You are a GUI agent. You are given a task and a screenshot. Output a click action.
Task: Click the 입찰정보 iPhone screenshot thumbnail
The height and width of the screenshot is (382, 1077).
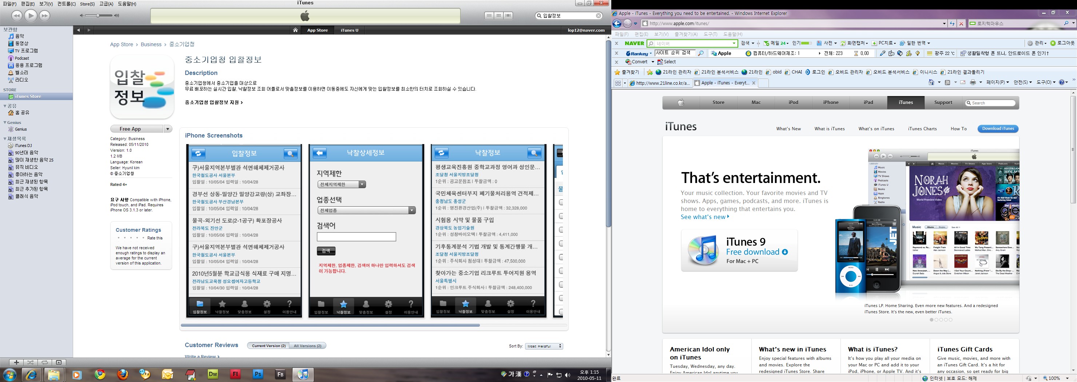(244, 231)
